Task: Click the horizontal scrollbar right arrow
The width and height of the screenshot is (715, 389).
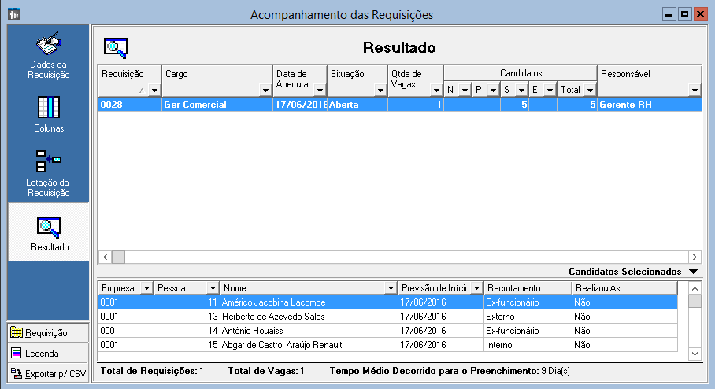Action: click(695, 257)
